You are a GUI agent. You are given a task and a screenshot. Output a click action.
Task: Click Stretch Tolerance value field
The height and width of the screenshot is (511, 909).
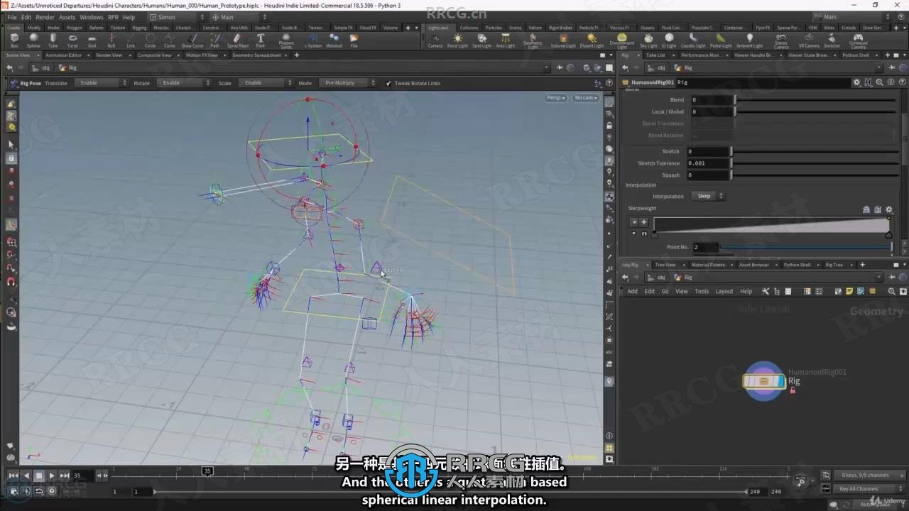[x=709, y=163]
